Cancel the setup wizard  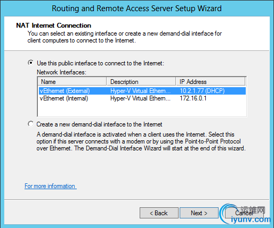pyautogui.click(x=244, y=213)
